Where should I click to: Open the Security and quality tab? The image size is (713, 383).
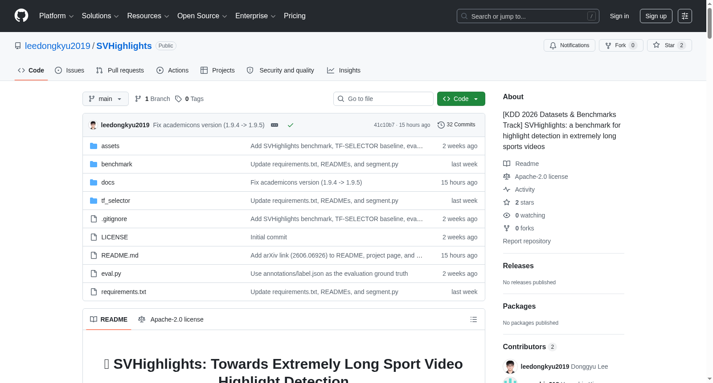pyautogui.click(x=280, y=70)
